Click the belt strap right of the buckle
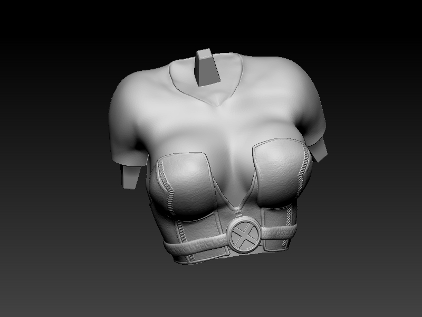Screen dimensions: 422x317 (x=279, y=232)
